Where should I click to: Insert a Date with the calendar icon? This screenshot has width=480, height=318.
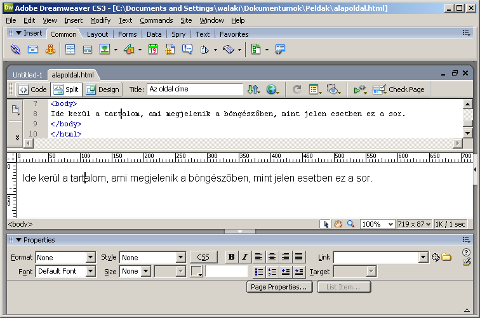pos(153,50)
